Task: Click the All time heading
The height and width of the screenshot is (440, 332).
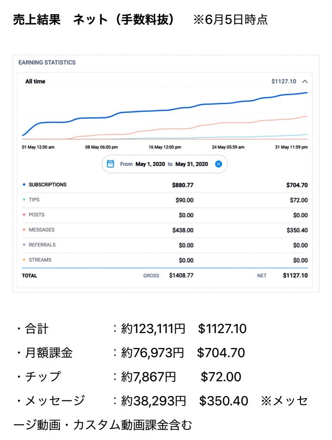Action: pyautogui.click(x=35, y=81)
